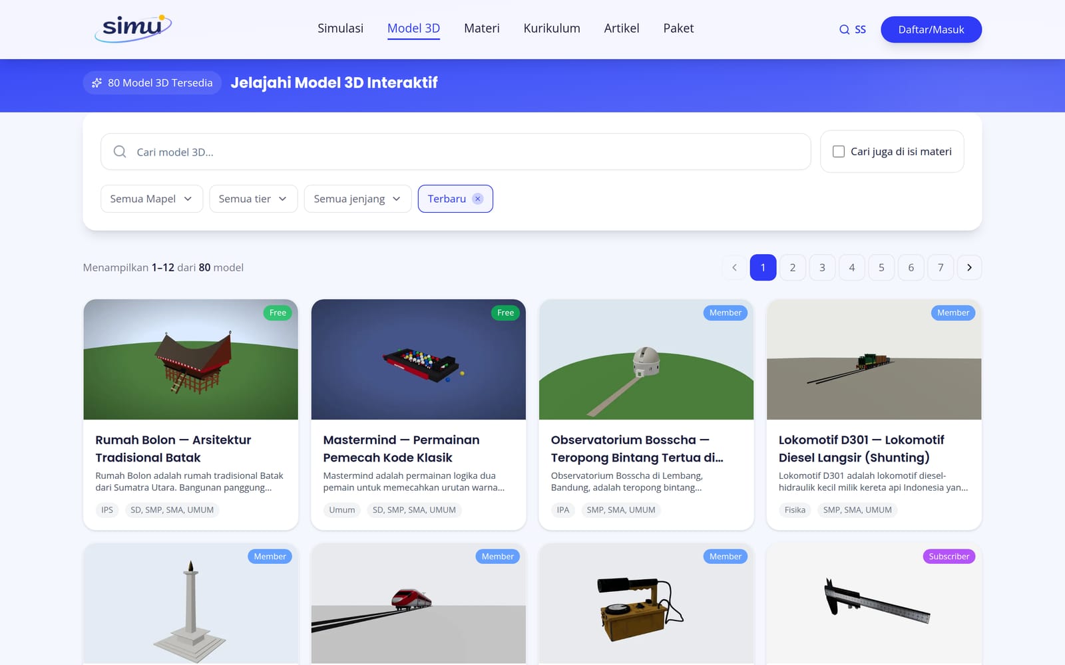1065x665 pixels.
Task: Open the Lokomotif D301 thumbnail
Action: (874, 359)
